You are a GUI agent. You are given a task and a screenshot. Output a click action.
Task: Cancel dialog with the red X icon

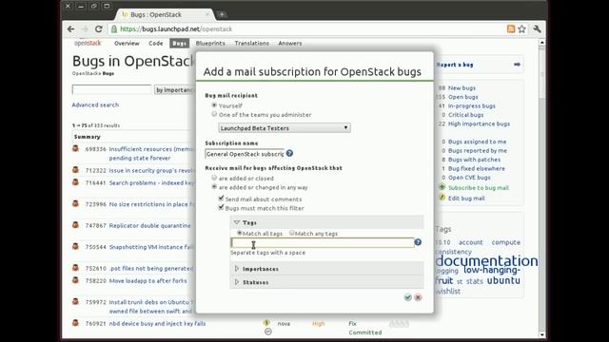click(x=418, y=297)
